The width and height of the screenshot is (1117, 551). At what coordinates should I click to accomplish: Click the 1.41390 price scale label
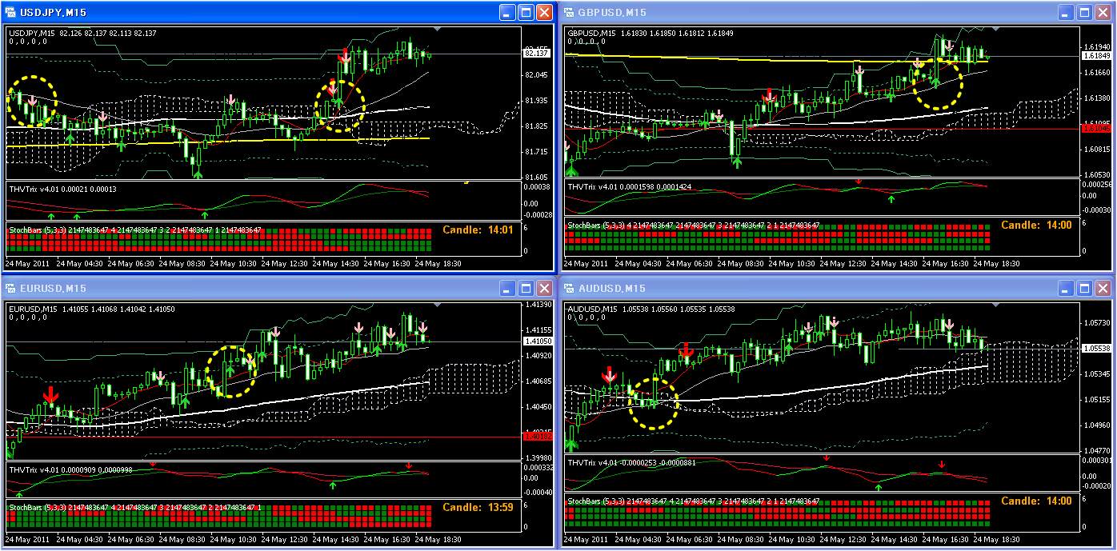538,305
